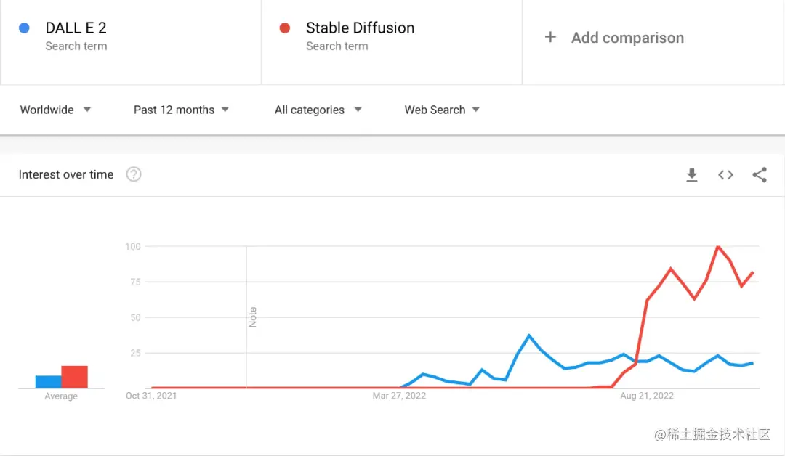This screenshot has height=456, width=785.
Task: Share the Interest over time chart
Action: pyautogui.click(x=760, y=175)
